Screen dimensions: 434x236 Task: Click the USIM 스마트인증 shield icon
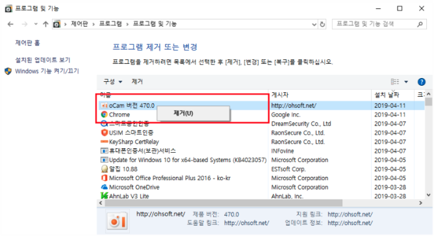104,133
